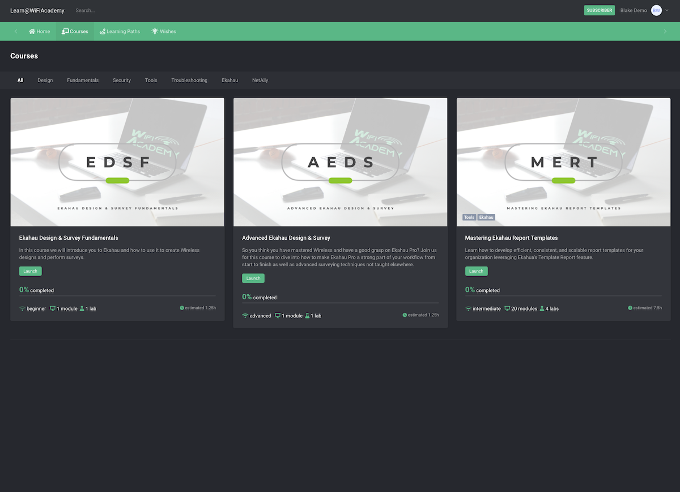Click Ekahau Design & Survey Fundamentals title
The image size is (680, 492).
click(69, 238)
